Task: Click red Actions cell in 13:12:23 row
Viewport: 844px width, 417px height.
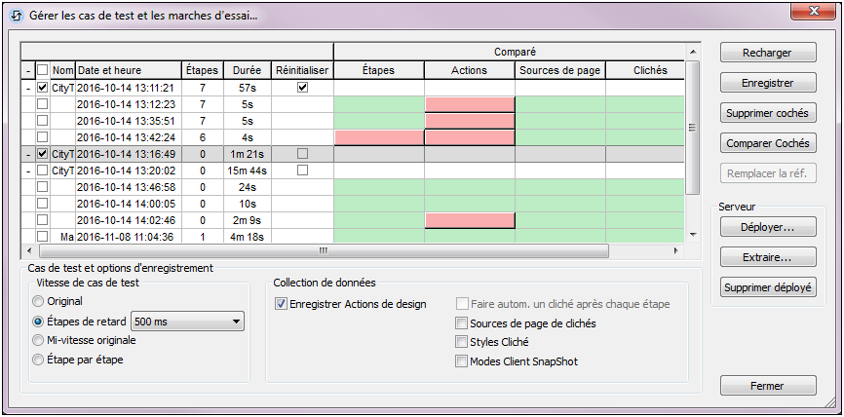Action: [470, 104]
